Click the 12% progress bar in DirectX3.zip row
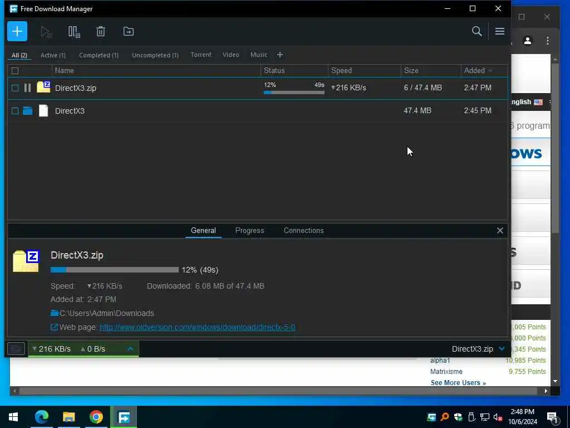This screenshot has width=570, height=428. tap(294, 93)
